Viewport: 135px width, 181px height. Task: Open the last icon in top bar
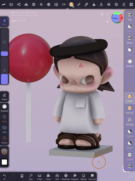coord(131,5)
